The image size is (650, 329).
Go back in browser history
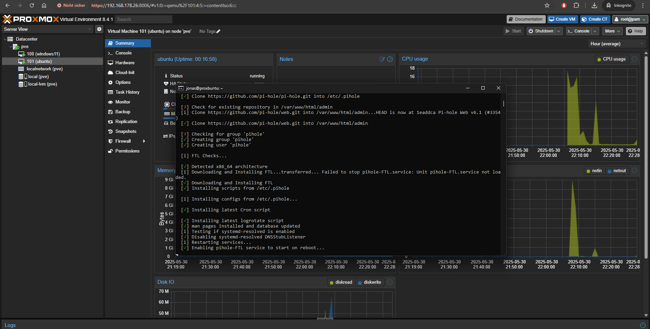click(7, 5)
